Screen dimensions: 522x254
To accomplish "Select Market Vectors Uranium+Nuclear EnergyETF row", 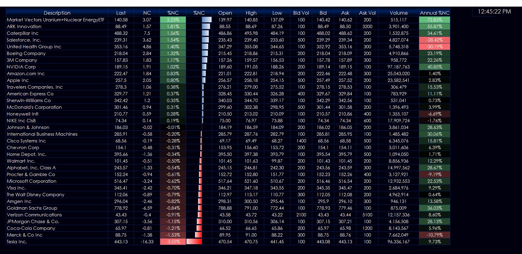I will 56,20.
